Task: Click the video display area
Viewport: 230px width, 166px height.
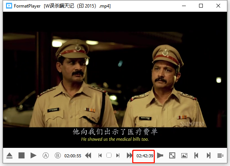Action: 115,80
